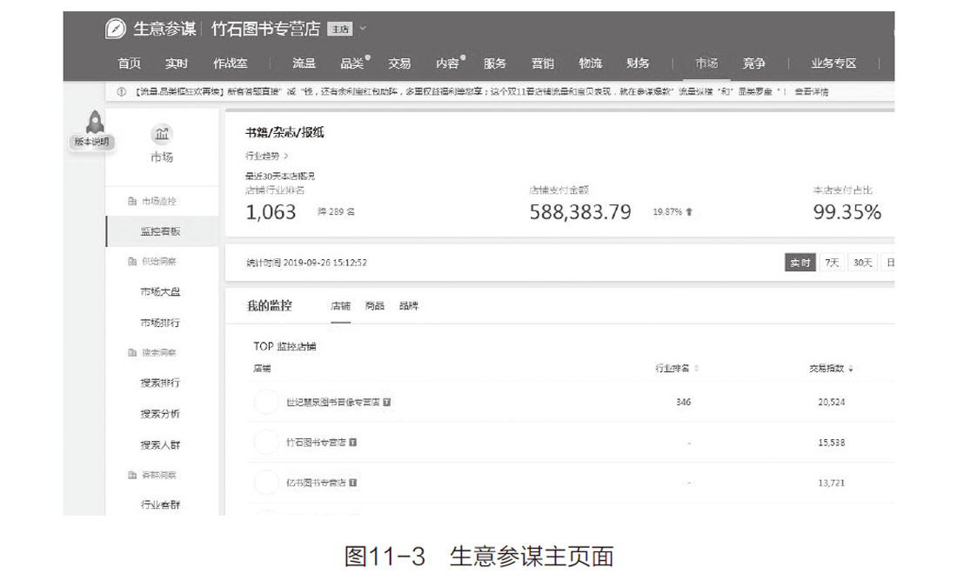957x574 pixels.
Task: Click the 市场监控 section icon in sidebar
Action: point(132,201)
